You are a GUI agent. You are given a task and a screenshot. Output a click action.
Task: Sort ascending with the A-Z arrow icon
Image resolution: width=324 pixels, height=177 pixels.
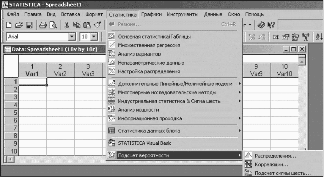[319, 37]
